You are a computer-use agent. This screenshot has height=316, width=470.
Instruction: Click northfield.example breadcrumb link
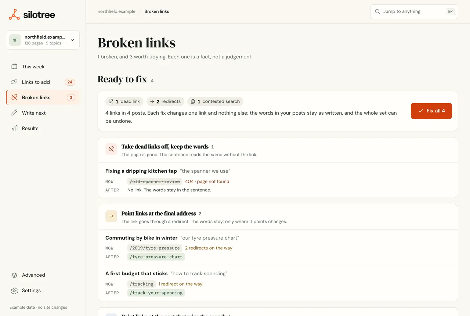pos(116,11)
